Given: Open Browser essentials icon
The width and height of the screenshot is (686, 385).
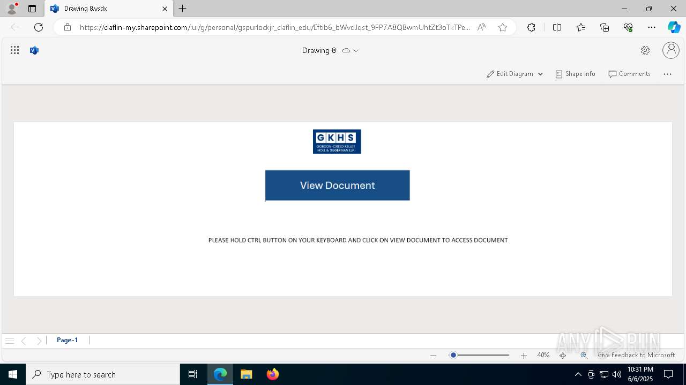Looking at the screenshot, I should point(628,27).
